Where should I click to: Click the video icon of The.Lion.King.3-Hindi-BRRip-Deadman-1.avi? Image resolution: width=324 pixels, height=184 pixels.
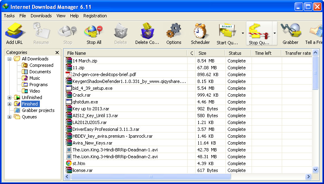68,150
